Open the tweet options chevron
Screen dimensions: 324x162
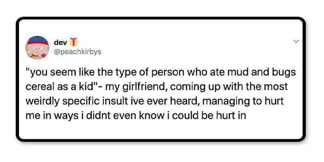pyautogui.click(x=296, y=42)
